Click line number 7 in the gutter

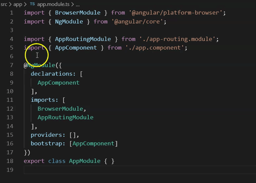(12, 65)
